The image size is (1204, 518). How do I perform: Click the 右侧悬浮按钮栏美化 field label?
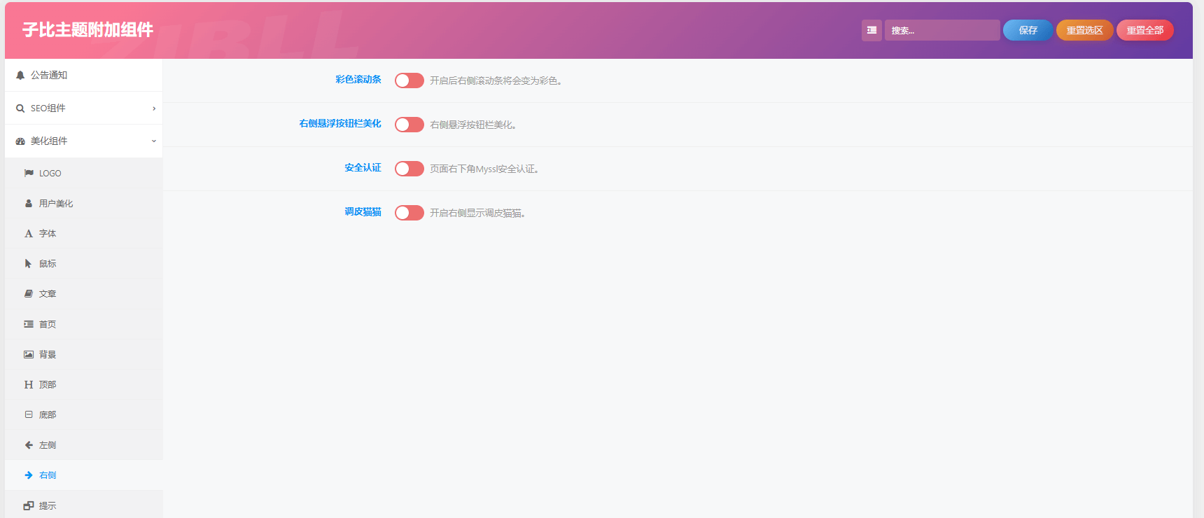point(340,123)
